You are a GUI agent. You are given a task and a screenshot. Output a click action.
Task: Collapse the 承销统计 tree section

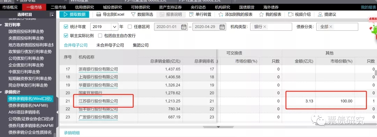(1, 92)
